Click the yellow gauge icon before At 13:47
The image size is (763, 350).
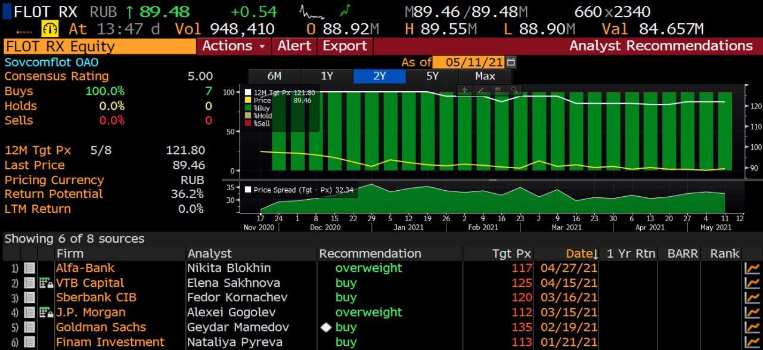(x=49, y=29)
